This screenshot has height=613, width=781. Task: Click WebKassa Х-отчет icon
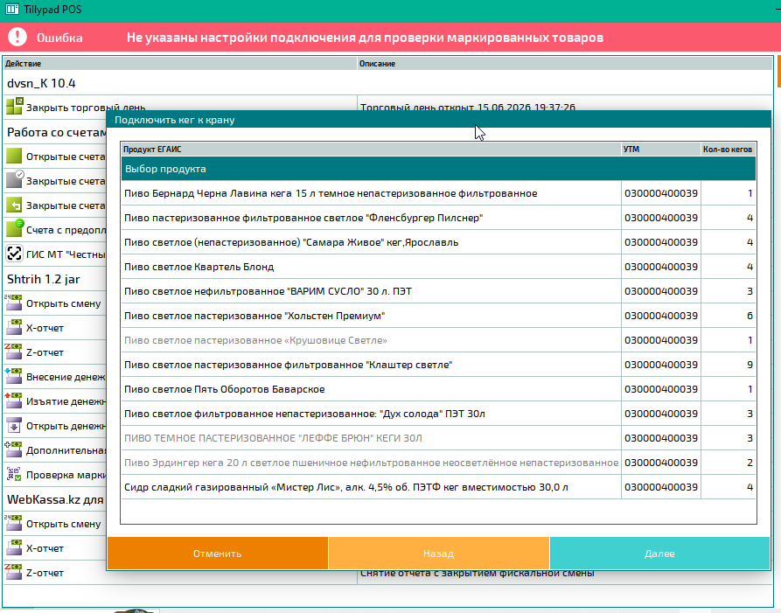(13, 547)
